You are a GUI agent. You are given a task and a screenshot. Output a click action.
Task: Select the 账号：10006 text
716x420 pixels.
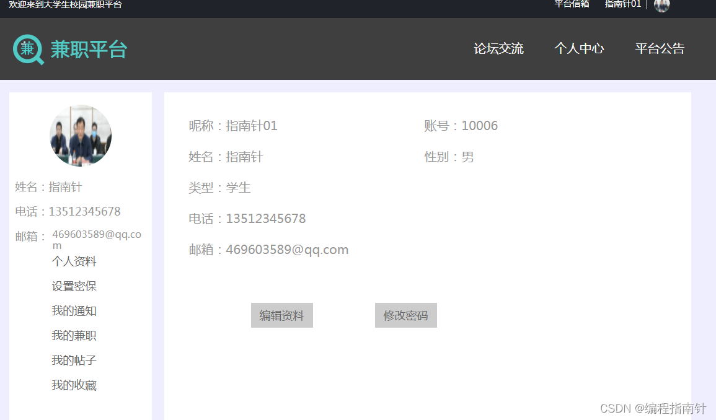click(x=461, y=126)
